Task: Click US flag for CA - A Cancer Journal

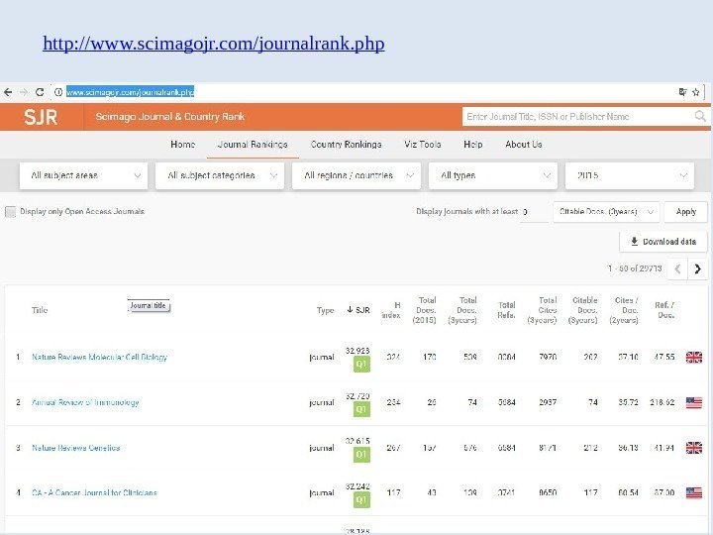Action: (694, 492)
